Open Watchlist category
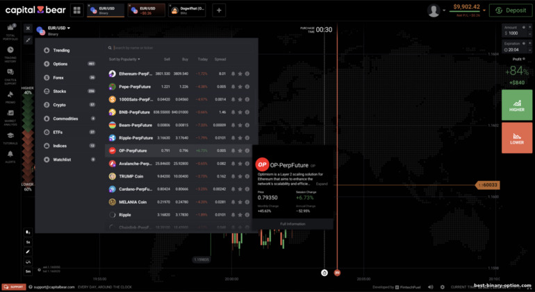Image resolution: width=535 pixels, height=292 pixels. (70, 160)
